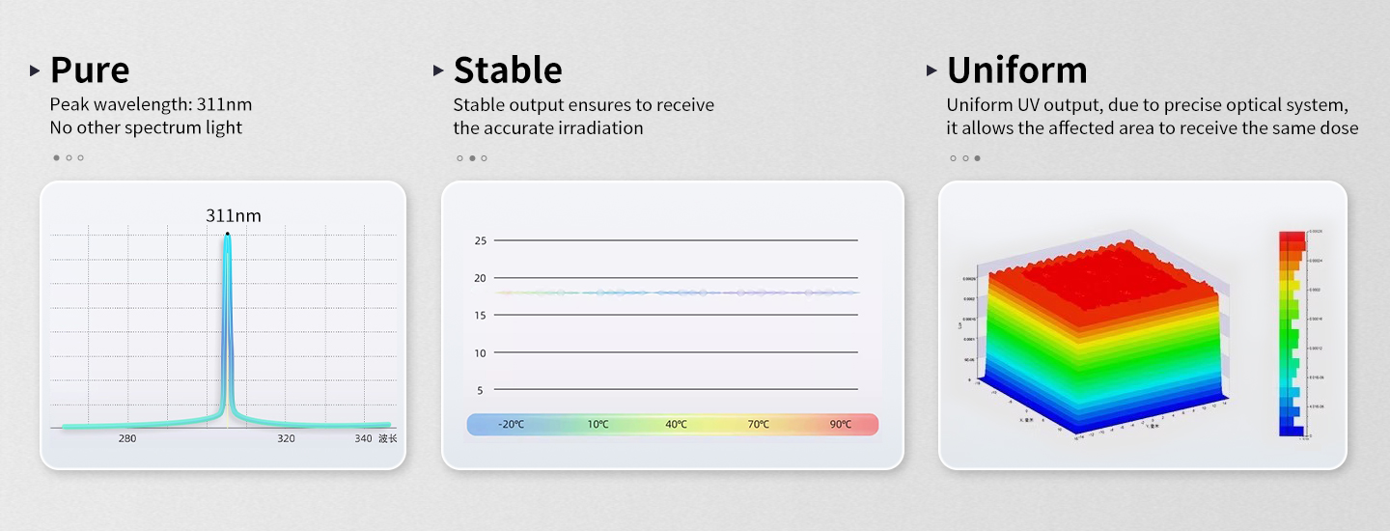
Task: Open the Stable heading
Action: click(508, 70)
